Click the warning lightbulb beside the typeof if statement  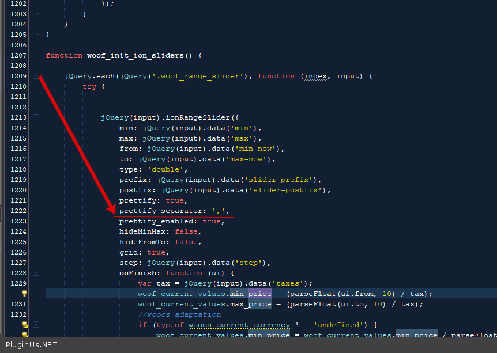click(24, 325)
